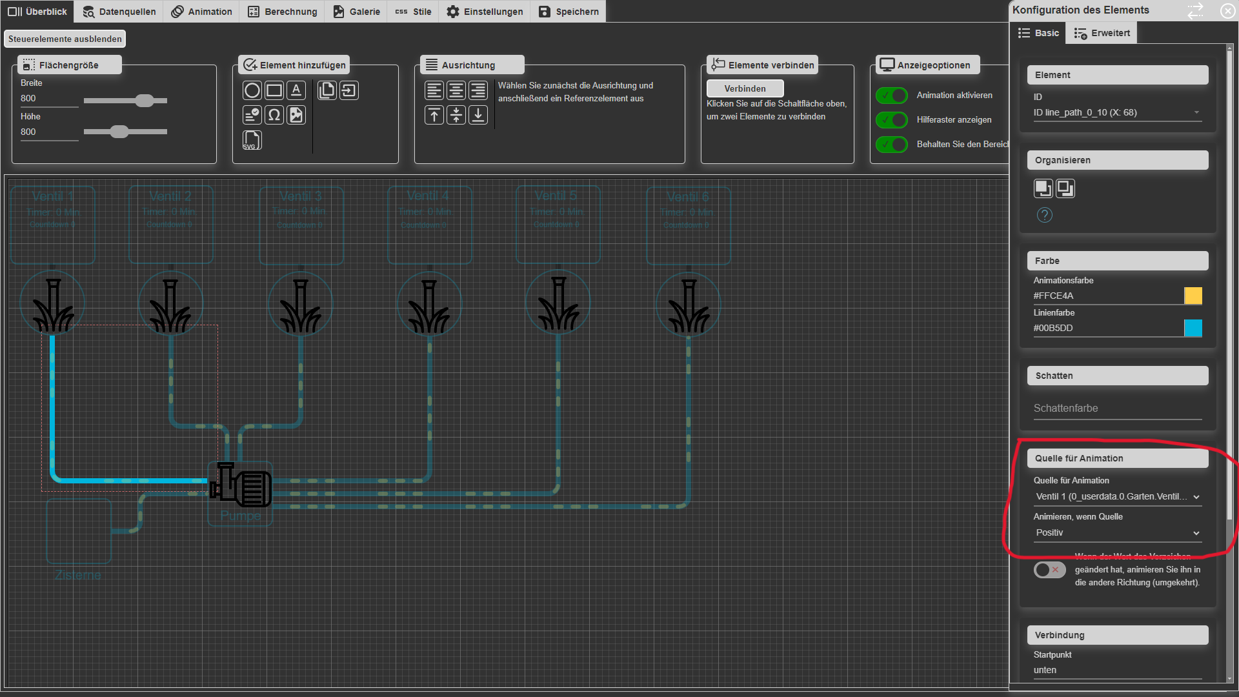Open the Linienfarbe blue color swatch
Screen dimensions: 1239x697
[x=1193, y=328]
